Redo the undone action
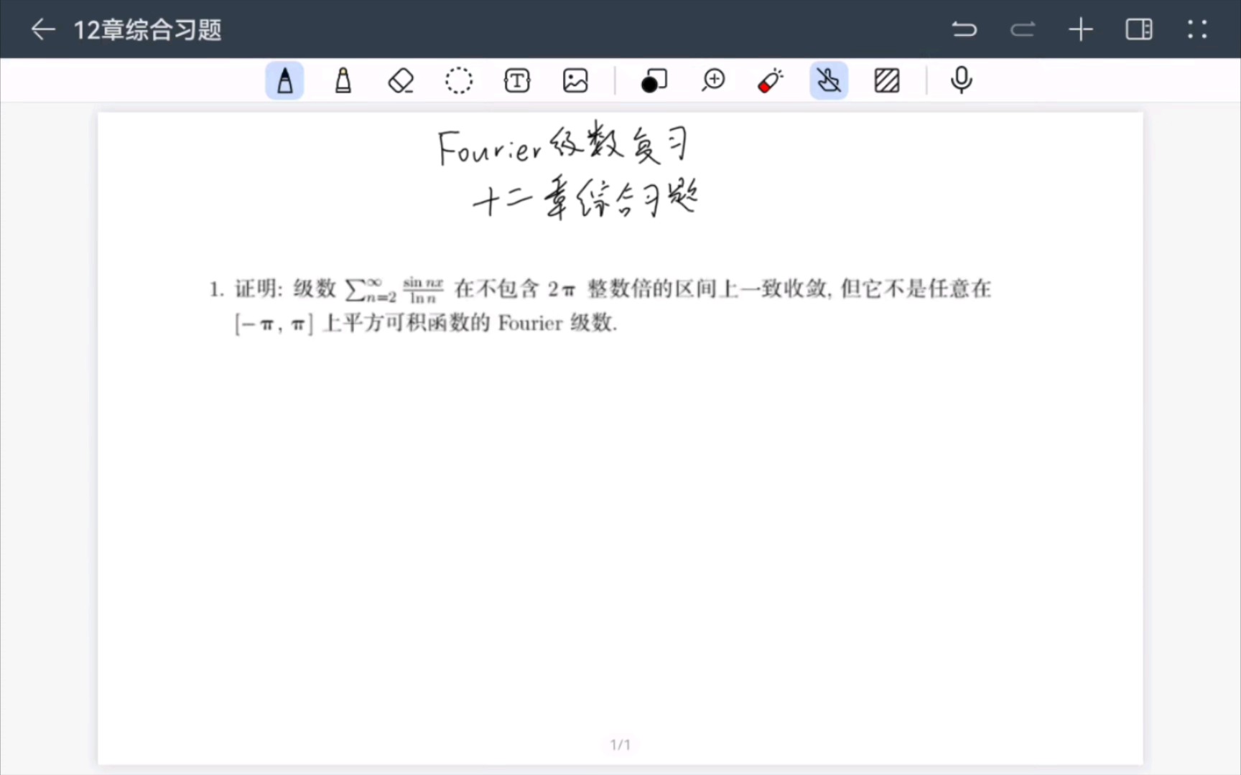The image size is (1241, 775). (x=1023, y=29)
